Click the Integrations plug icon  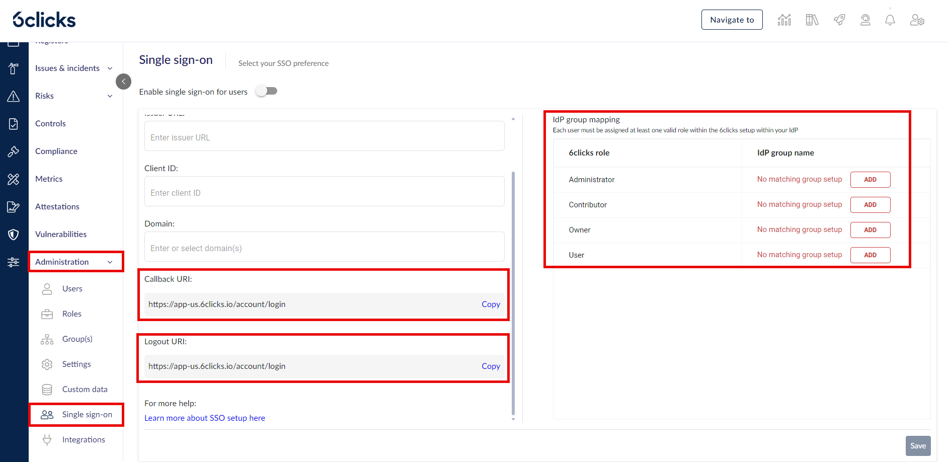click(47, 440)
